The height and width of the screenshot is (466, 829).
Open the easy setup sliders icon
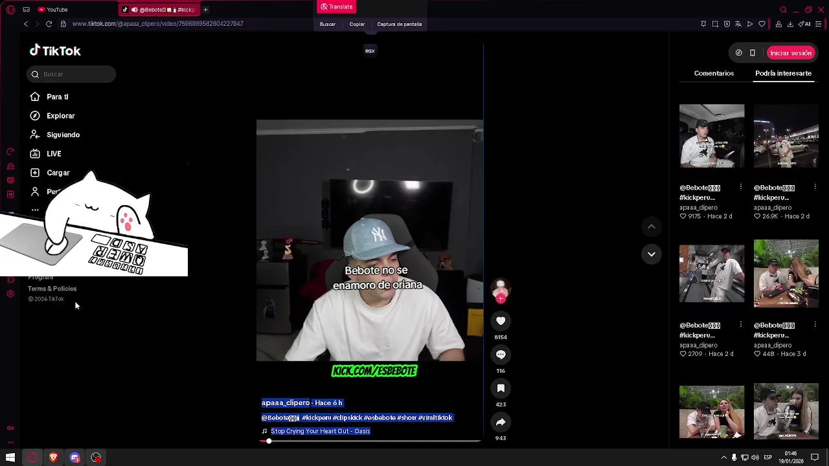(x=819, y=24)
